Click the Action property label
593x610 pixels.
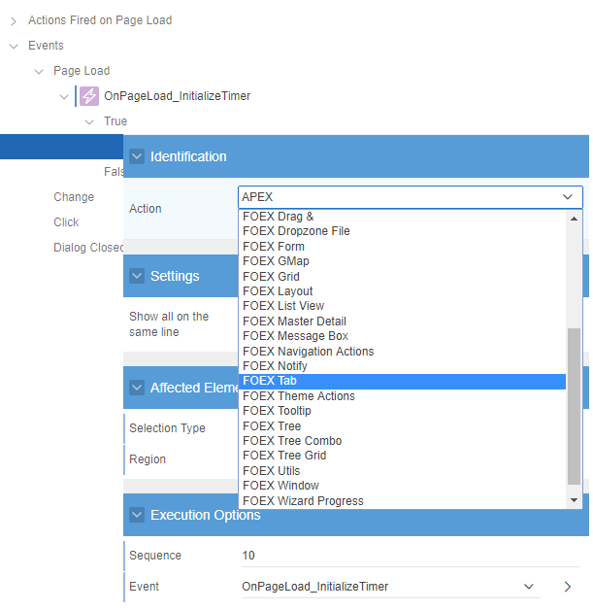146,209
